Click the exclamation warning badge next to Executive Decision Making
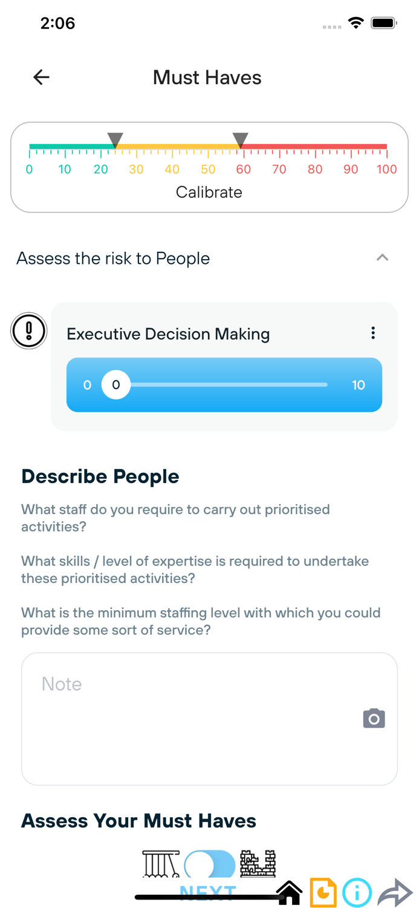Screen dimensions: 419x908 point(28,331)
